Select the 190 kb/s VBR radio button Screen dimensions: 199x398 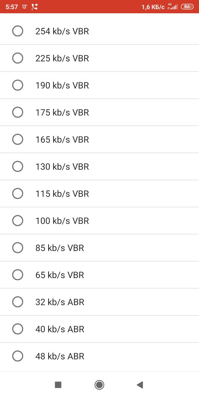tap(18, 86)
